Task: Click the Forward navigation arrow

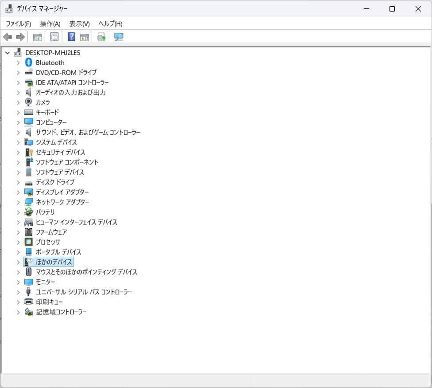Action: coord(20,36)
